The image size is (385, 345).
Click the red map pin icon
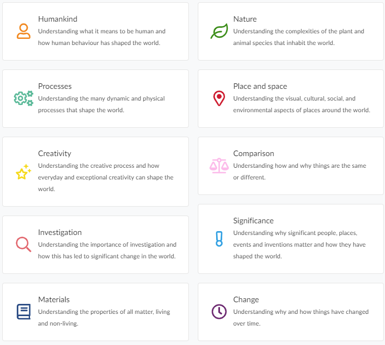219,98
